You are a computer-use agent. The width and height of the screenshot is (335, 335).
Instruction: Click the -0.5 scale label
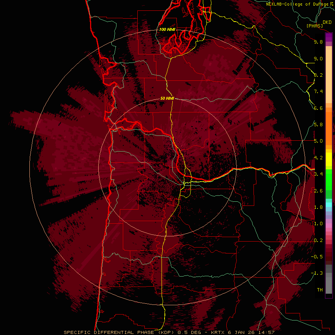point(317,257)
